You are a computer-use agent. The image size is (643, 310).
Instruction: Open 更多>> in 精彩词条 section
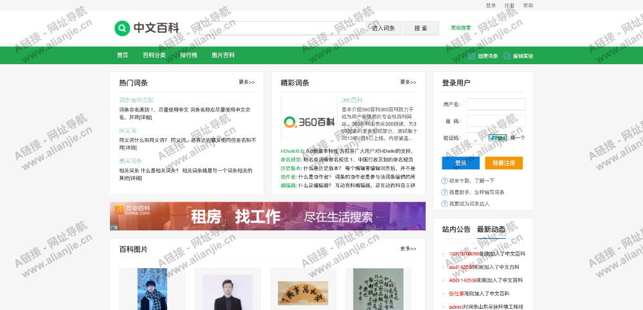click(408, 82)
